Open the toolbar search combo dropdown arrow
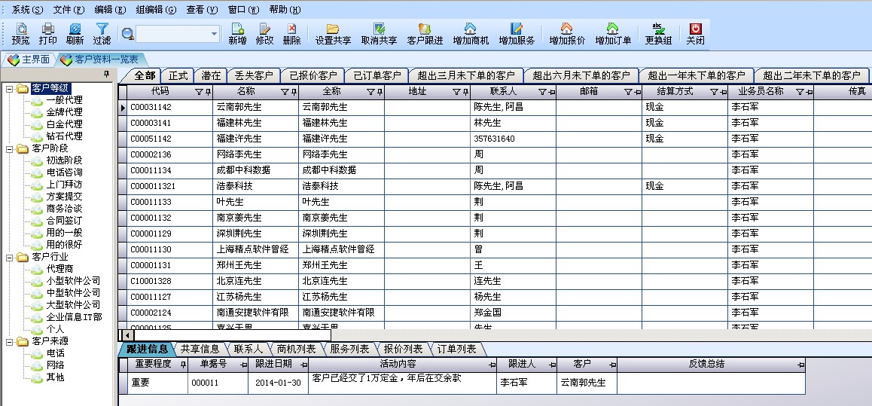This screenshot has width=872, height=406. [215, 35]
